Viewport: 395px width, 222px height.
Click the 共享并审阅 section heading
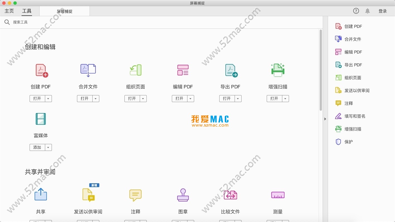click(40, 172)
